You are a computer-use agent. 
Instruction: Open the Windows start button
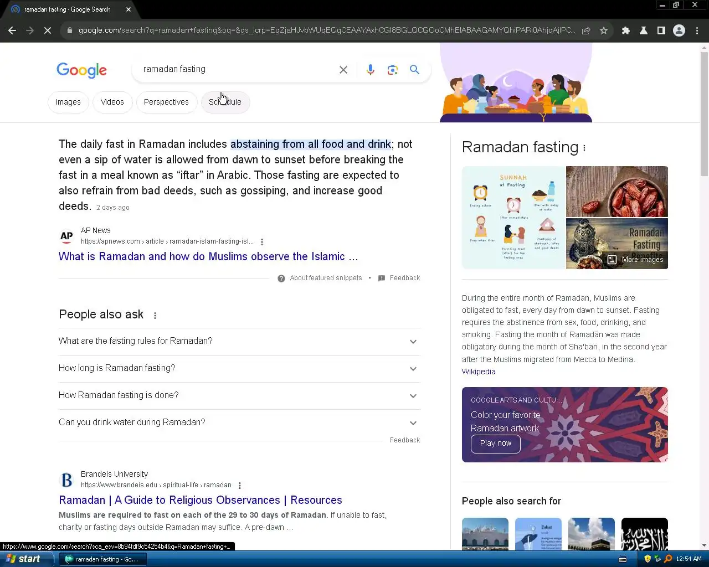click(25, 559)
